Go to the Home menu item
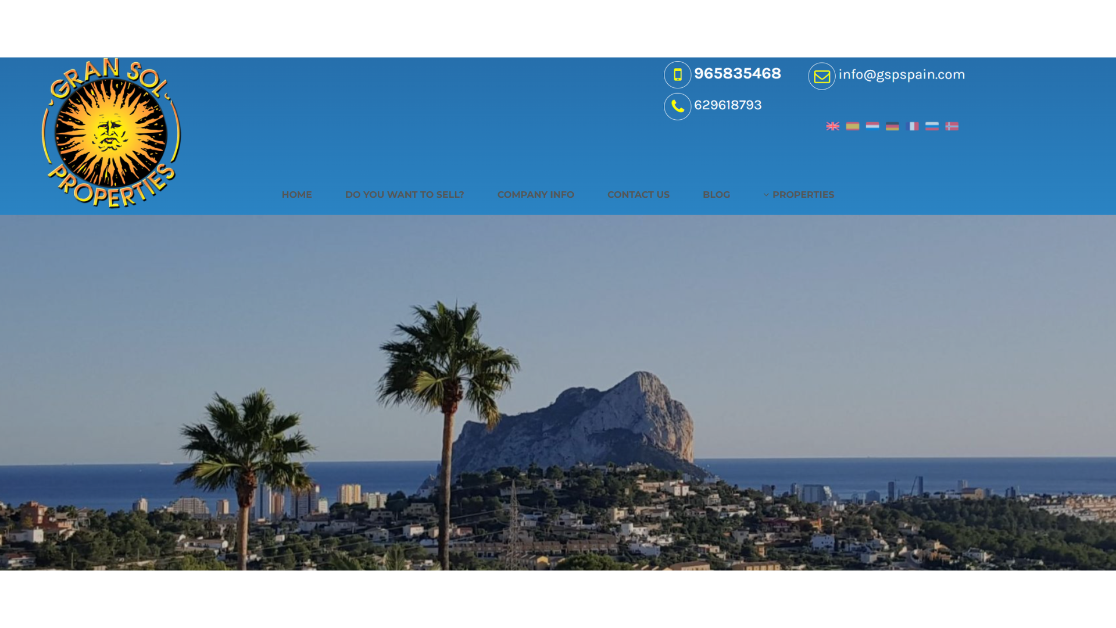1116x628 pixels. 296,195
